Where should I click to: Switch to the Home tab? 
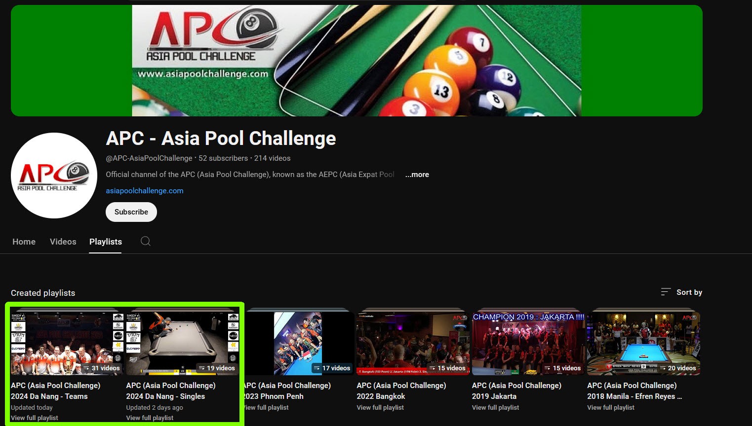(24, 242)
